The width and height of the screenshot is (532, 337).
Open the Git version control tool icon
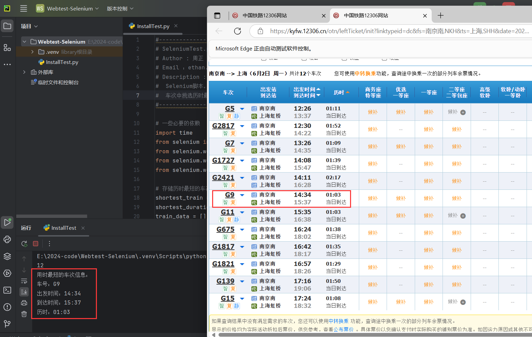(x=7, y=324)
